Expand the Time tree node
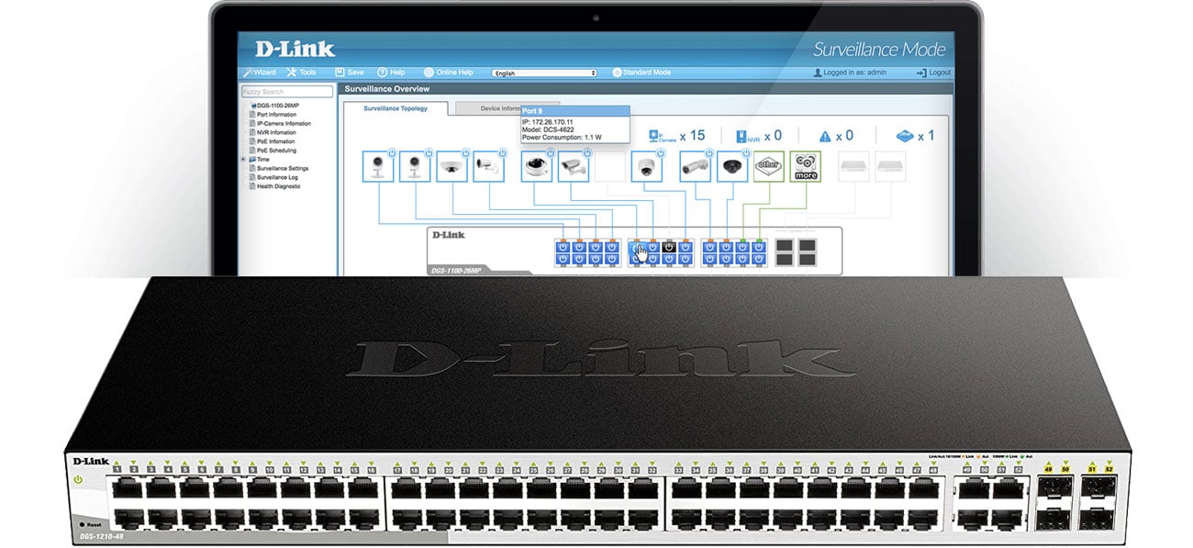Viewport: 1193px width, 548px height. tap(243, 160)
